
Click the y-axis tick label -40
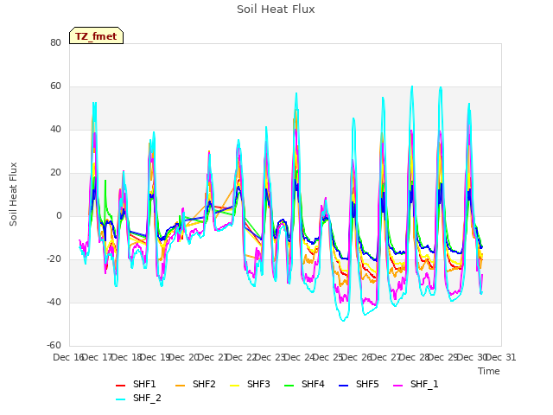(54, 302)
